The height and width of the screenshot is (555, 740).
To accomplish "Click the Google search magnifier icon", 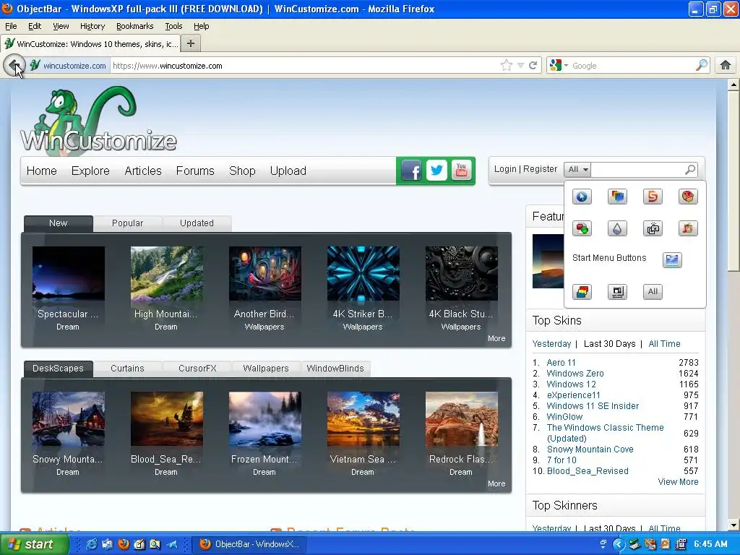I will (x=702, y=65).
